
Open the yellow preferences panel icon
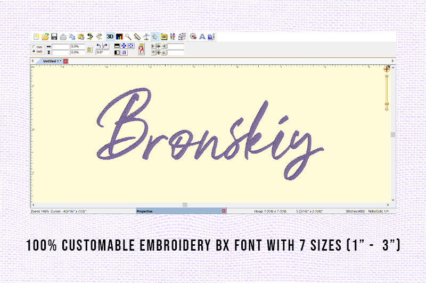(164, 37)
